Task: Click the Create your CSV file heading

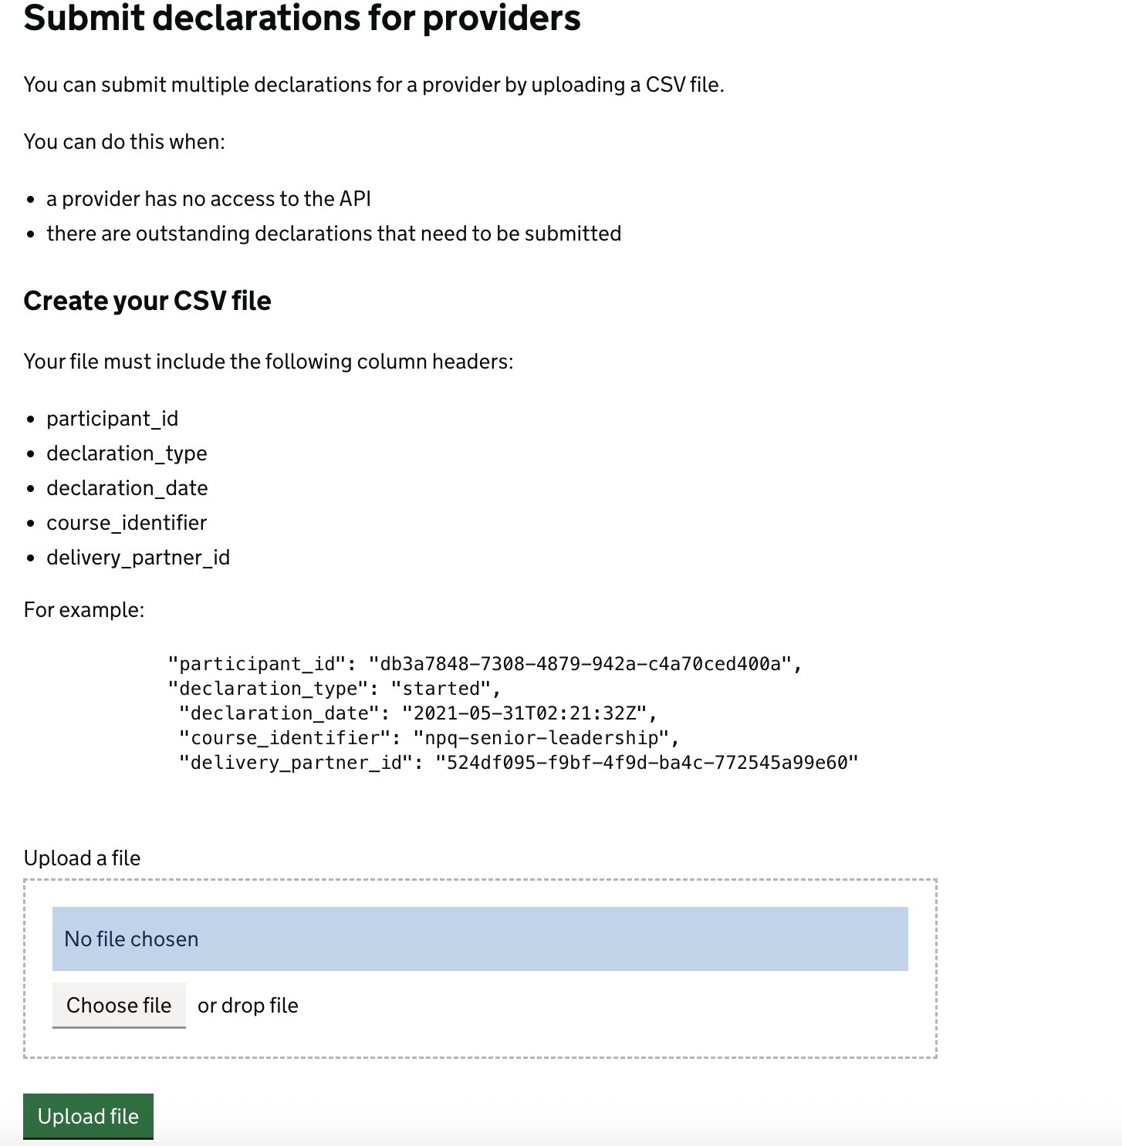Action: 147,301
